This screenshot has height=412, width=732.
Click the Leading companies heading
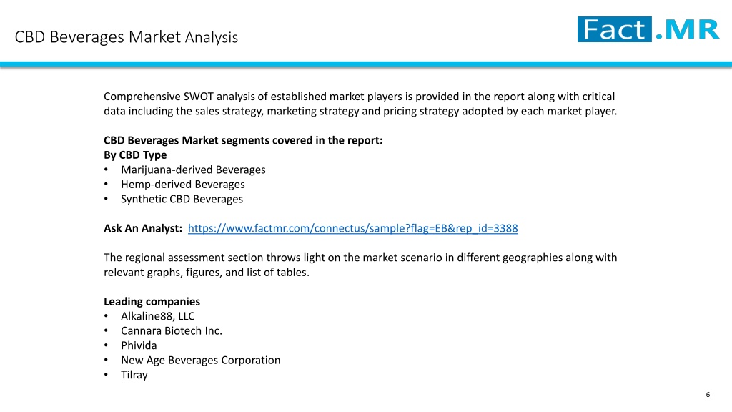coord(152,302)
